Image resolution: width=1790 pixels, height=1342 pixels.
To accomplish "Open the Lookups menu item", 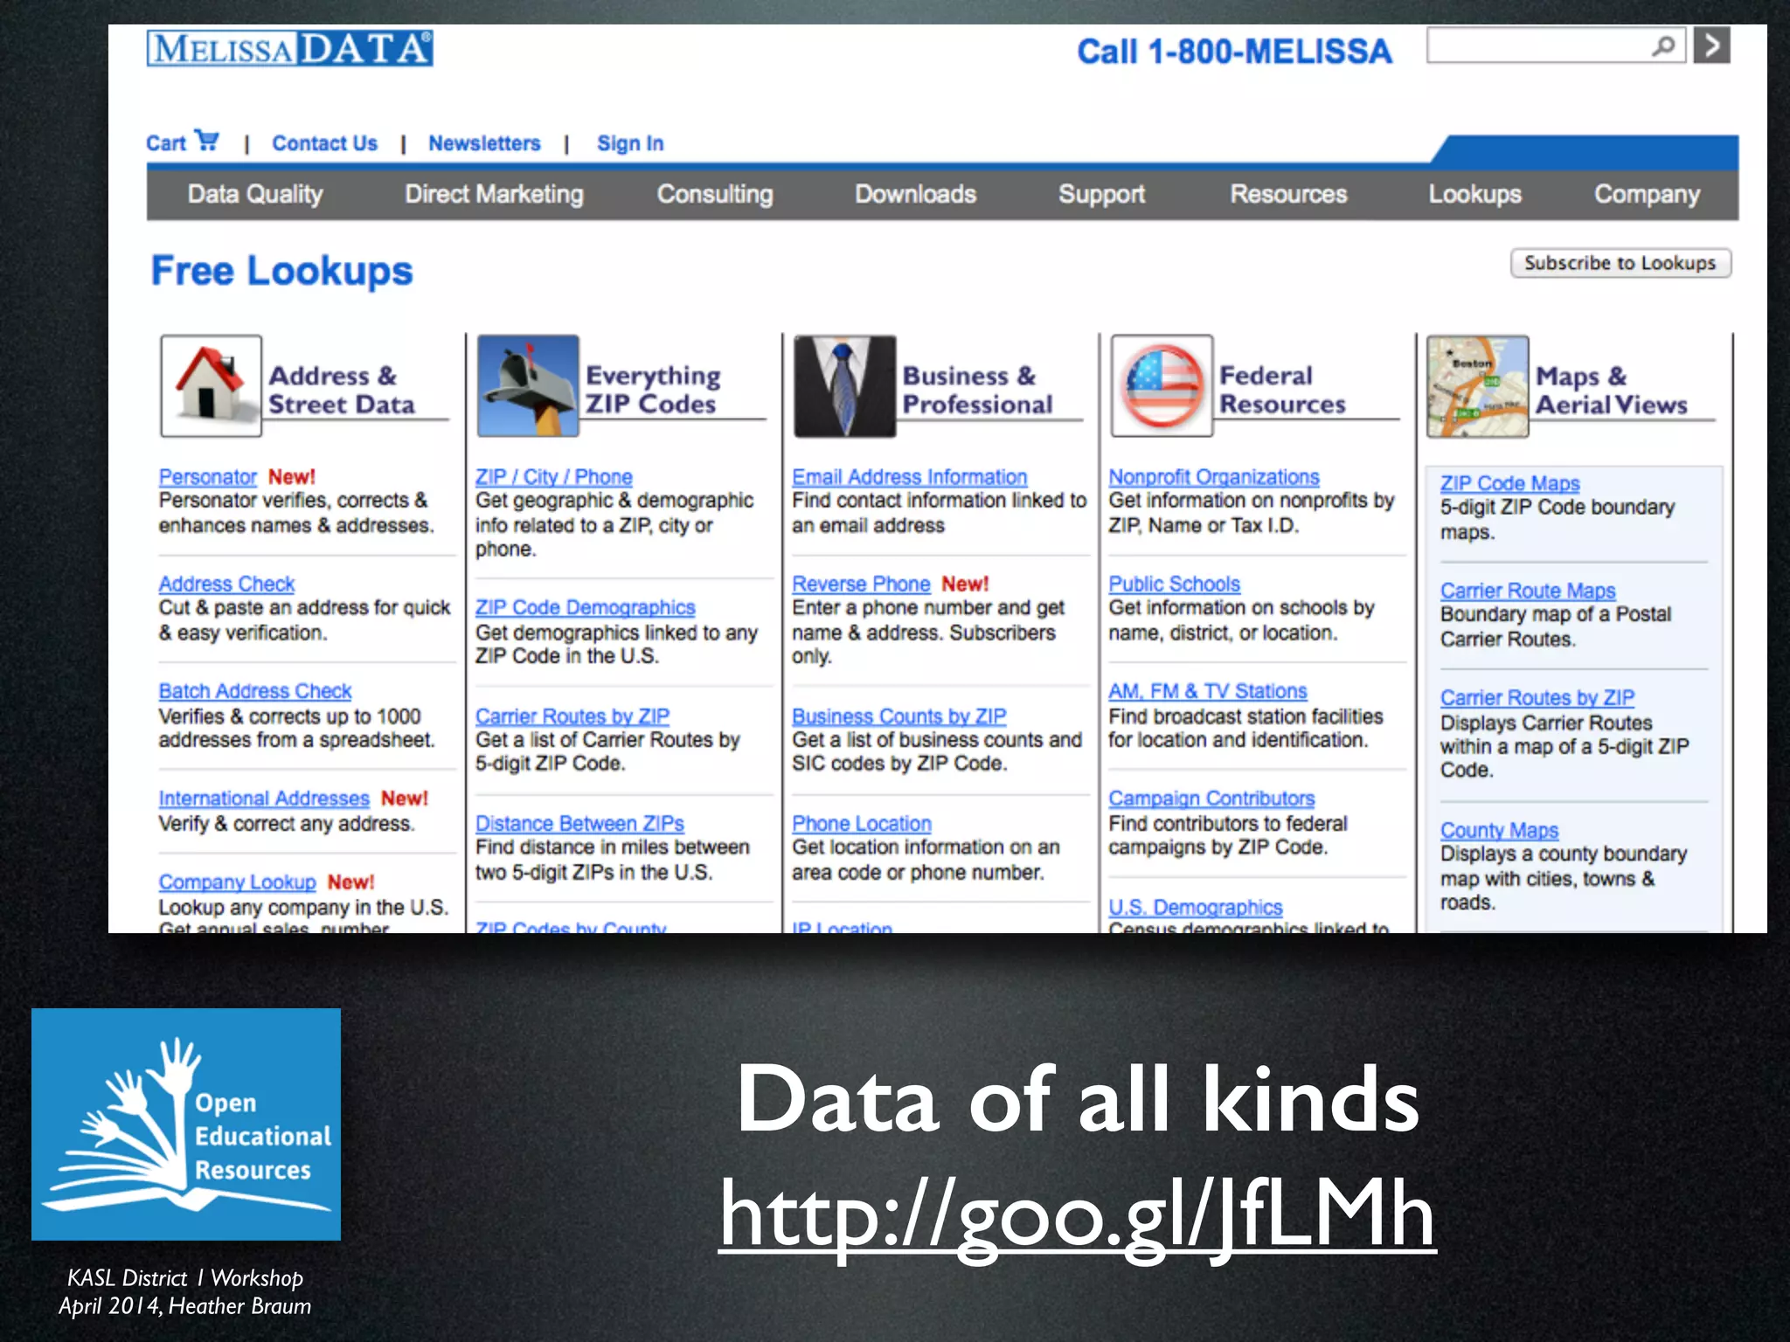I will [x=1474, y=194].
